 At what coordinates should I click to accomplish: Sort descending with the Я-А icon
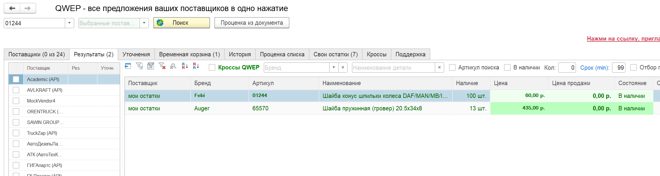(x=196, y=66)
